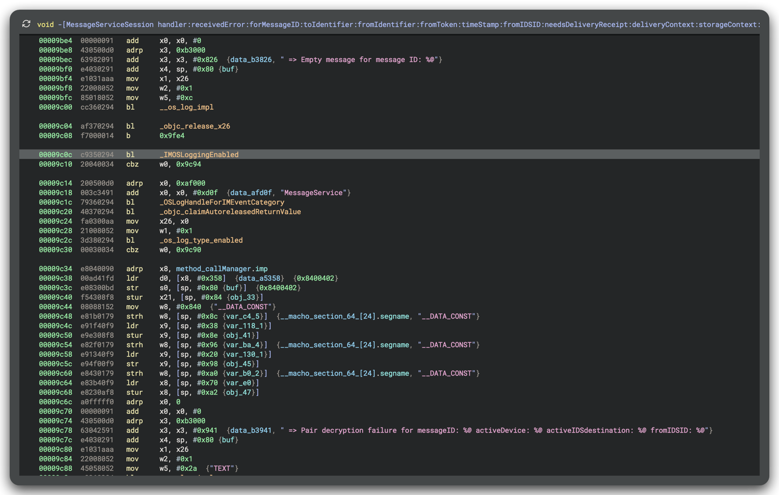Click the MessageServiceSession function signature header
Image resolution: width=779 pixels, height=495 pixels.
click(x=398, y=25)
